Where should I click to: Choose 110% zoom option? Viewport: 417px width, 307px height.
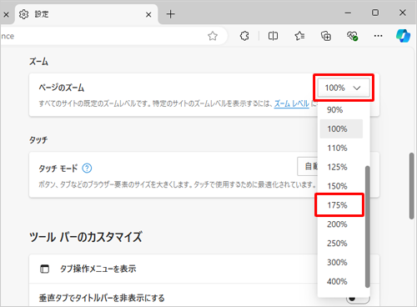(341, 148)
